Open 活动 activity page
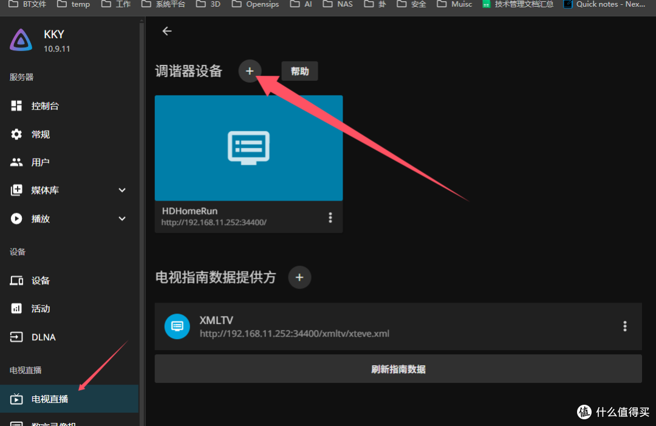This screenshot has width=656, height=426. click(x=69, y=309)
